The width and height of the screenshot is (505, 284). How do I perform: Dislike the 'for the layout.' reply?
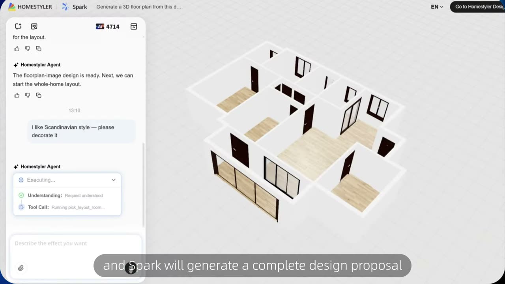tap(28, 49)
